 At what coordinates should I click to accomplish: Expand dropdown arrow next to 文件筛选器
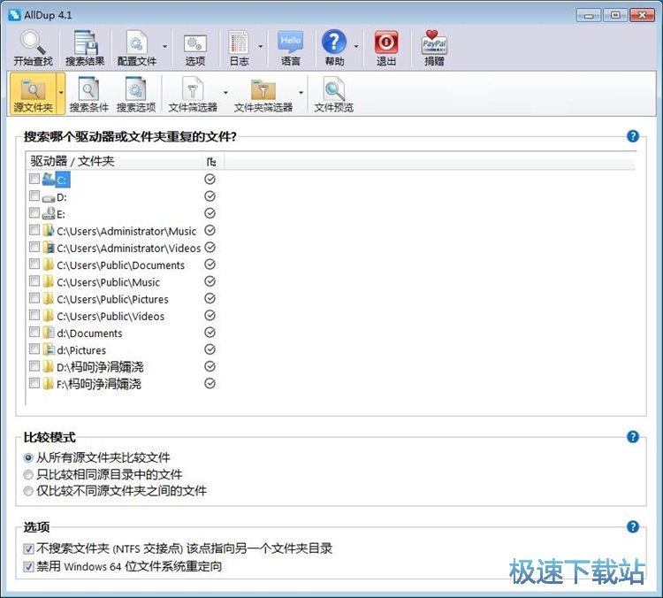(225, 93)
